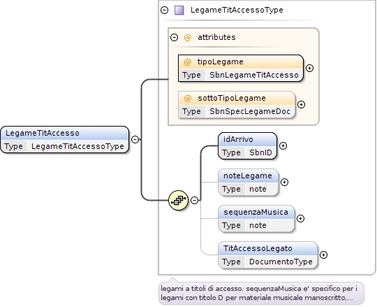Collapse the sequence compositor children
This screenshot has height=307, width=377.
pos(194,200)
